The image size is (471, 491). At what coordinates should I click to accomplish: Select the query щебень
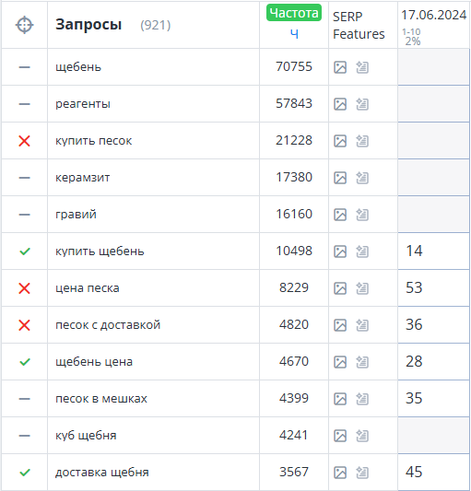[x=78, y=67]
